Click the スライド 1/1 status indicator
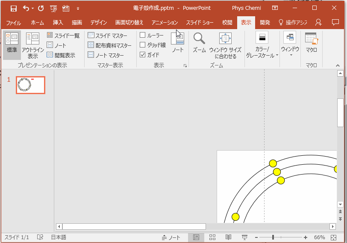This screenshot has width=347, height=243. (x=17, y=237)
